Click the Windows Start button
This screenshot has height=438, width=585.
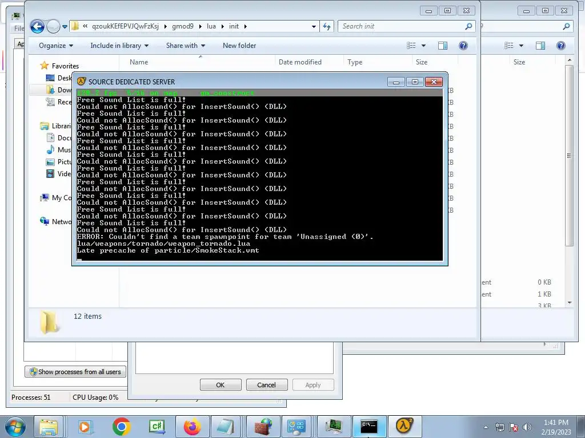pyautogui.click(x=14, y=427)
